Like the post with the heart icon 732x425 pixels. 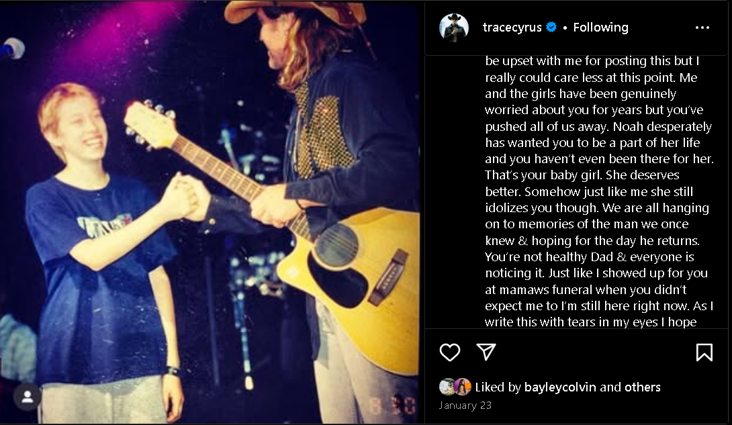pyautogui.click(x=449, y=352)
